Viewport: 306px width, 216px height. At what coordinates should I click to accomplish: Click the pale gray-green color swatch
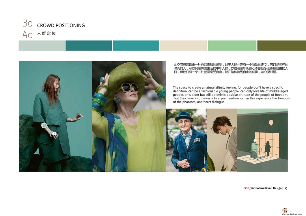coord(42,46)
